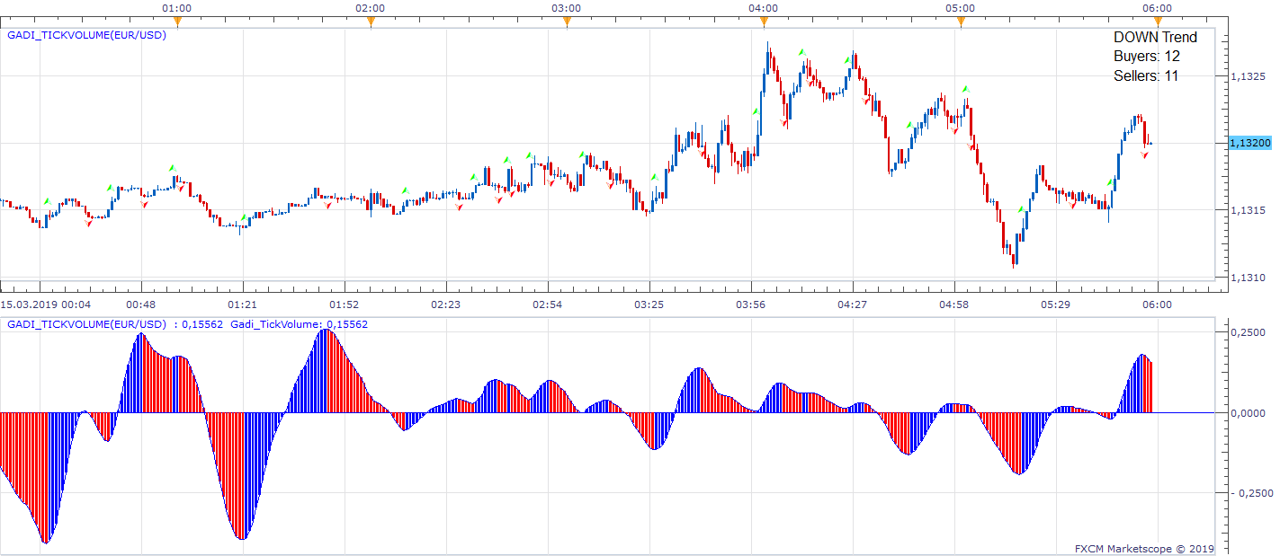Click the highlighted 1,13200 current price tag
Screen dimensions: 1280x556
click(1250, 143)
